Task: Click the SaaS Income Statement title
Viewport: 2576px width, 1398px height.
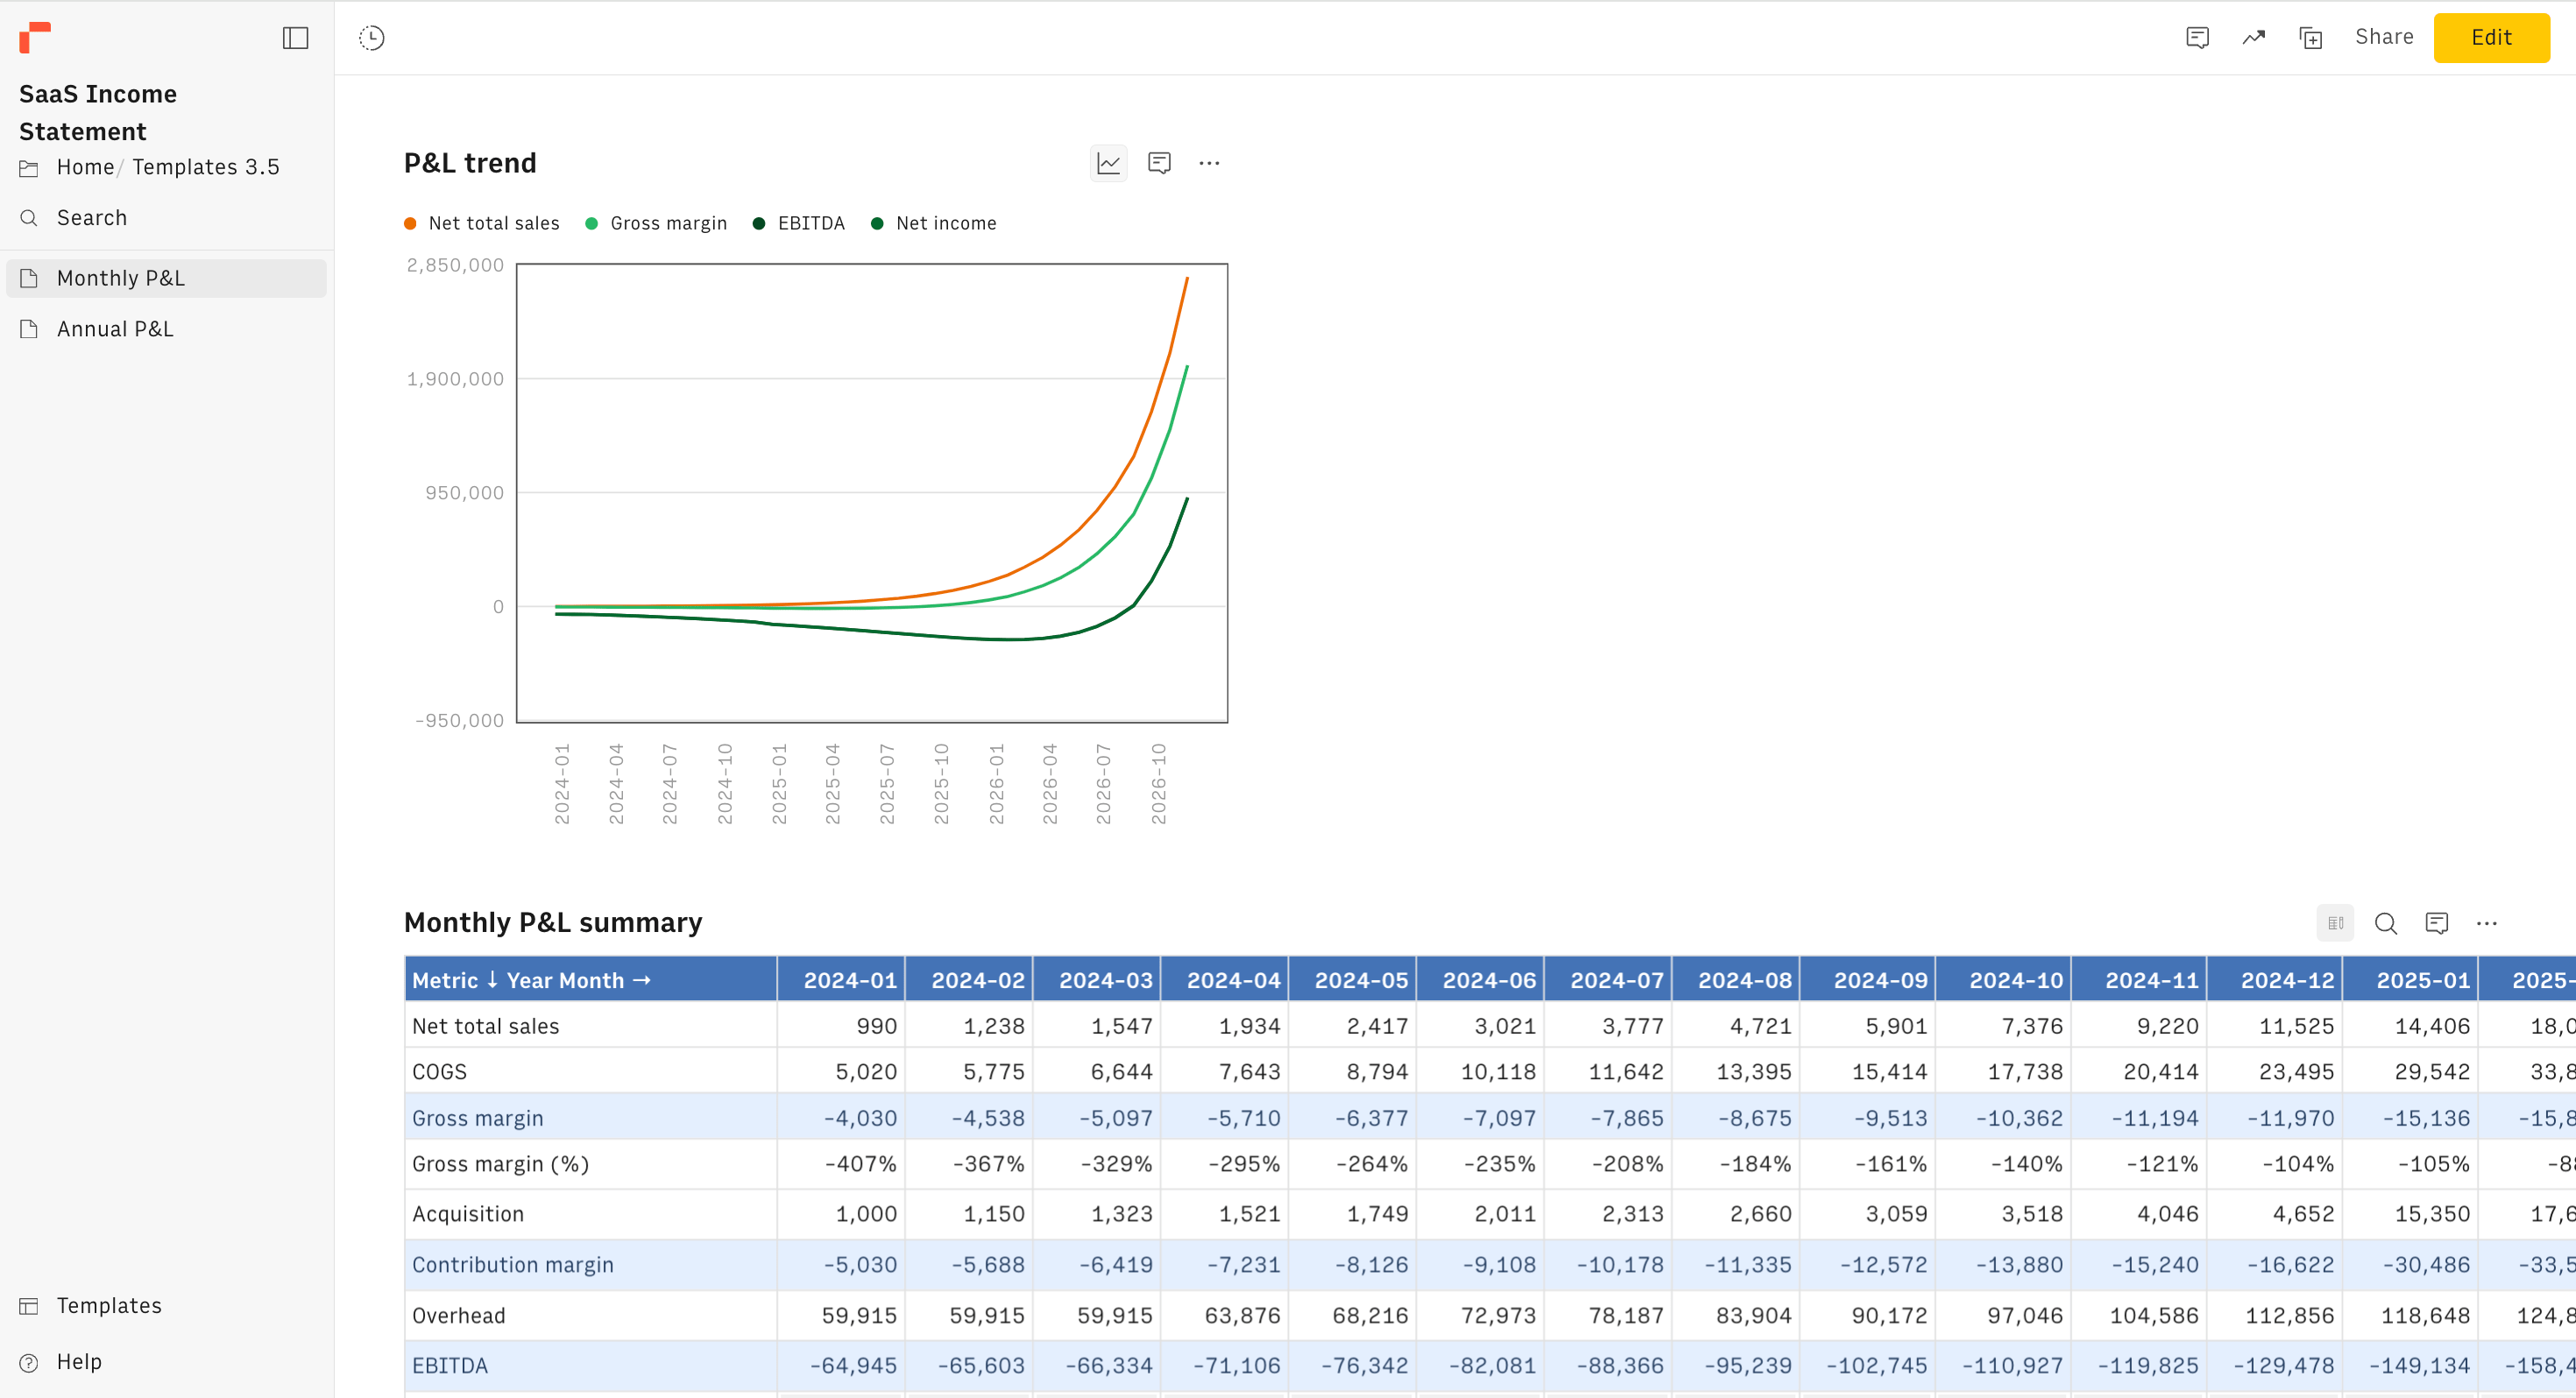Action: click(98, 112)
